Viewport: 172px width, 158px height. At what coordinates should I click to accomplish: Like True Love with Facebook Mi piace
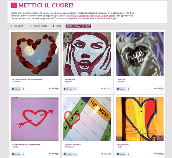(x=121, y=89)
